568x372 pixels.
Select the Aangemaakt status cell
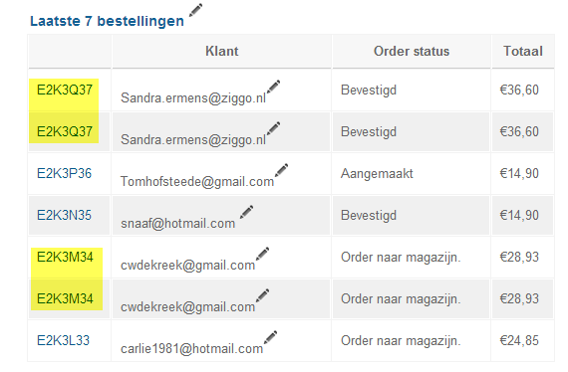[x=377, y=173]
